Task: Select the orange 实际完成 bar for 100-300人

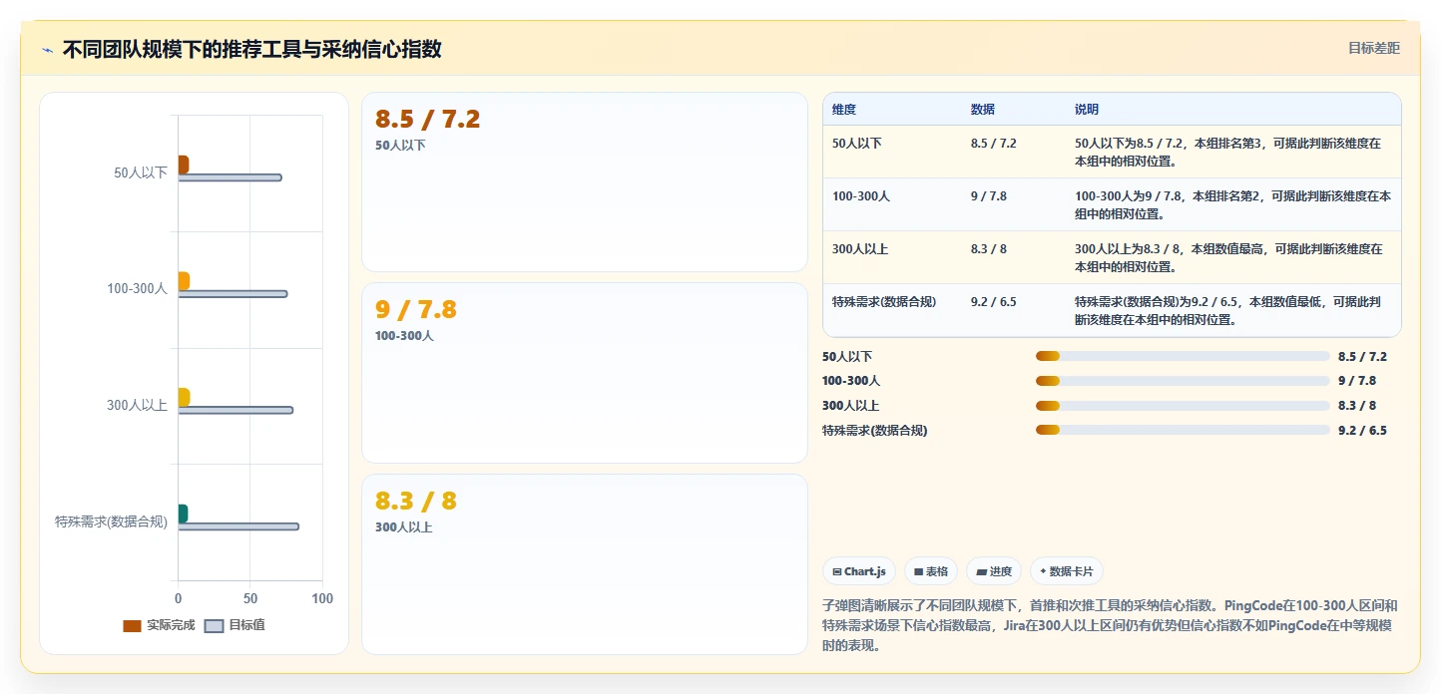Action: click(x=184, y=281)
